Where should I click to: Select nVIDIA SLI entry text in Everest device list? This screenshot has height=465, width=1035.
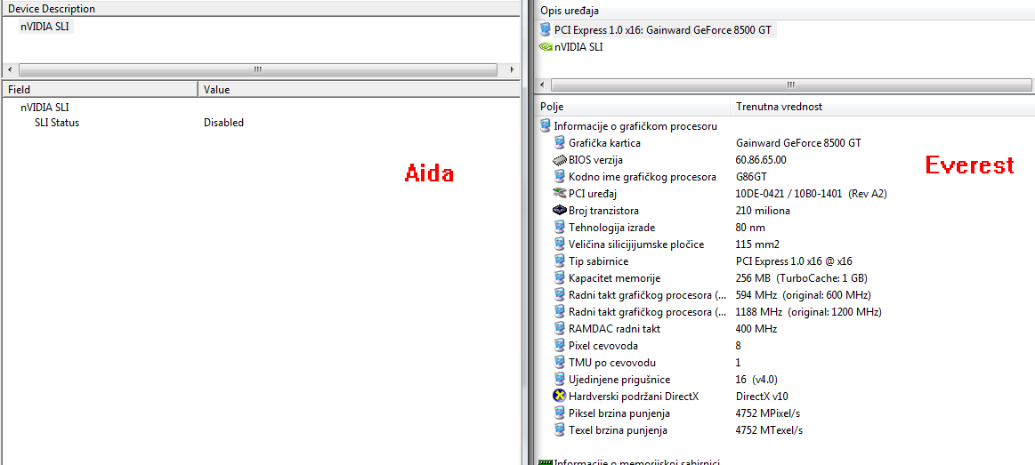[x=578, y=47]
